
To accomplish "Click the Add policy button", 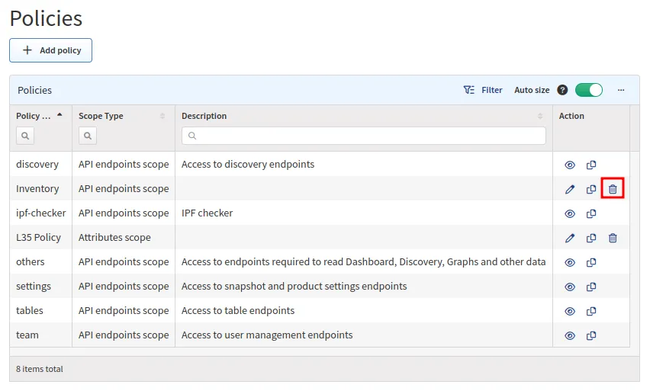I will point(50,50).
